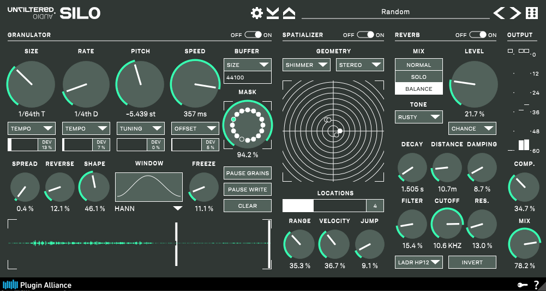
Task: Open the SHIMMER geometry dropdown
Action: [x=307, y=65]
